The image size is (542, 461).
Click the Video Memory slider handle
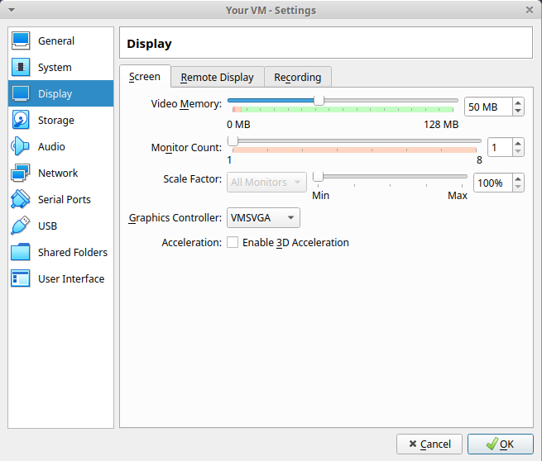[319, 101]
